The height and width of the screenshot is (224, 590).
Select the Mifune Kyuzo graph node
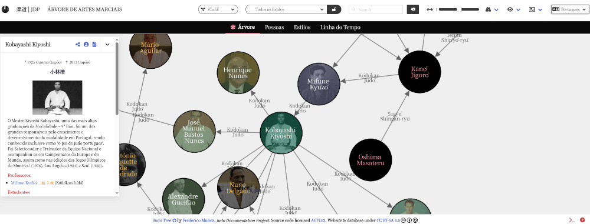(x=319, y=83)
